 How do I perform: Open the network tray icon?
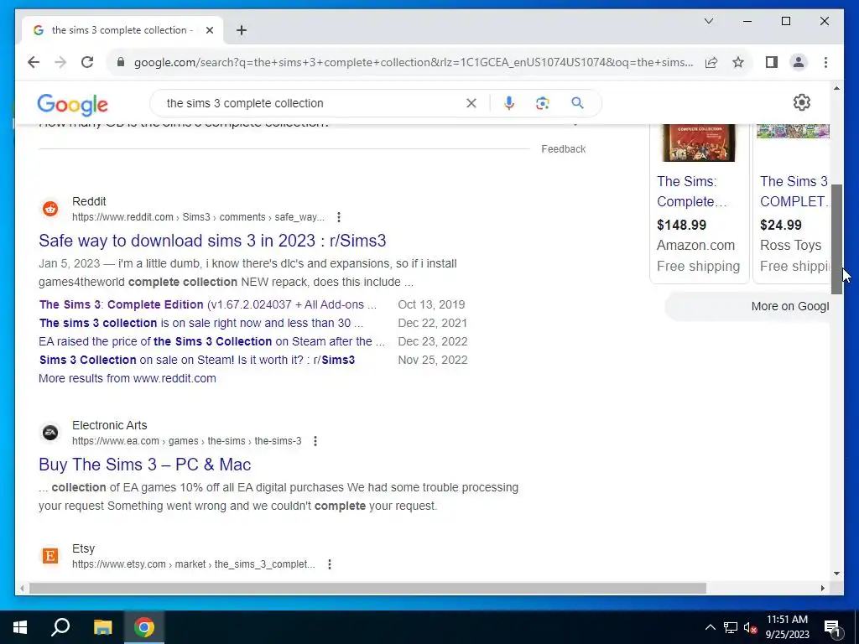(x=731, y=627)
